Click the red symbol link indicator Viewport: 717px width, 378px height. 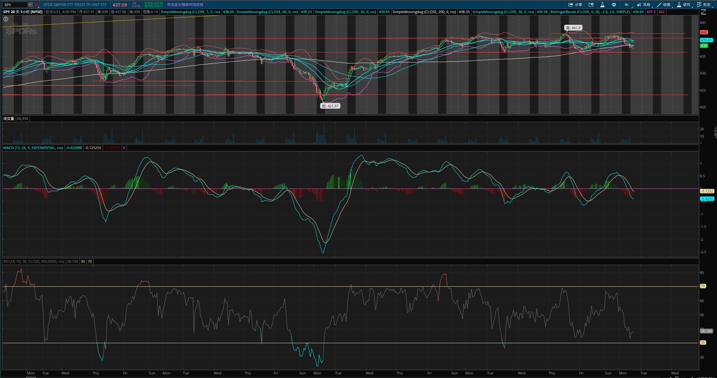37,5
